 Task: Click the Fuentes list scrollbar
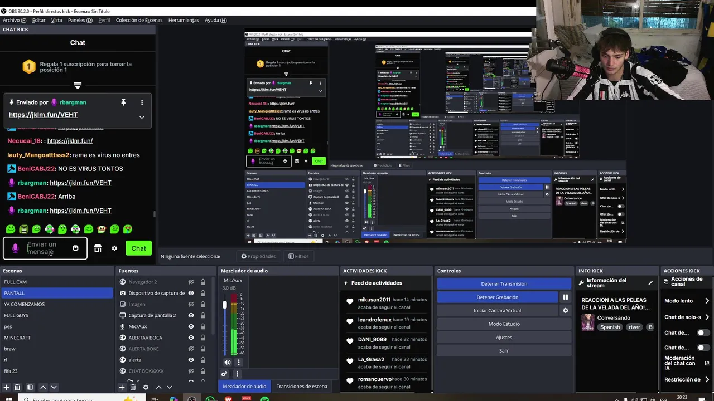[213, 306]
